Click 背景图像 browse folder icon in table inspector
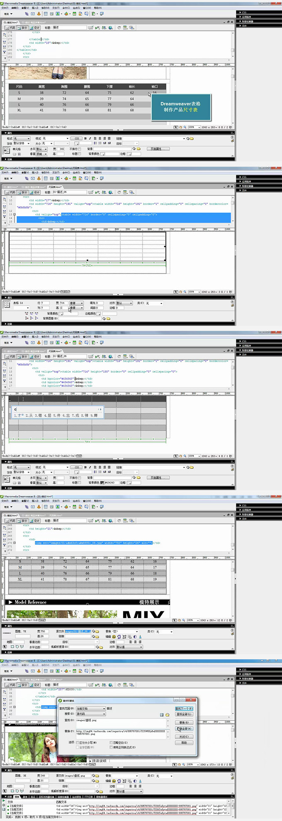 click(108, 318)
